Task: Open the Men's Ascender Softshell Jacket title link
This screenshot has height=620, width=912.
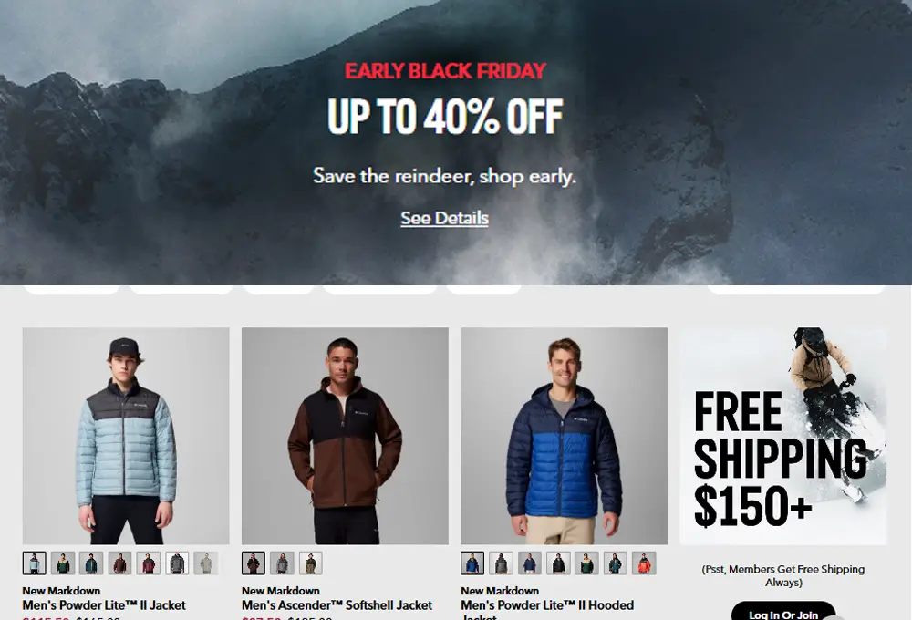Action: click(337, 605)
